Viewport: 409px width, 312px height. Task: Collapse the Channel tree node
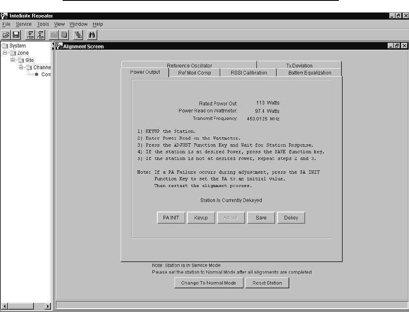point(21,67)
